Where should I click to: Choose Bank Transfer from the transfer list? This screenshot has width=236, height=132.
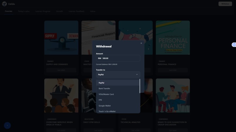117,88
